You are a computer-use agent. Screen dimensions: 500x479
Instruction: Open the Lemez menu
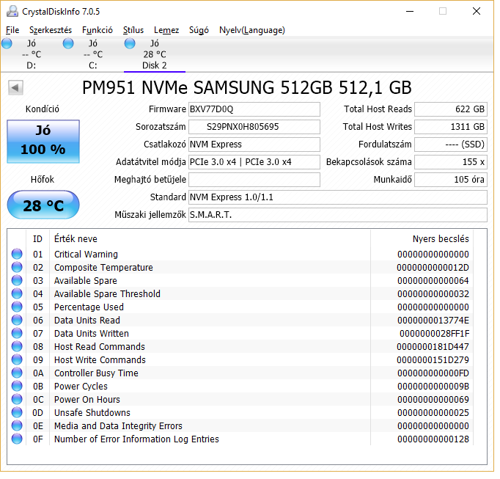[x=166, y=30]
